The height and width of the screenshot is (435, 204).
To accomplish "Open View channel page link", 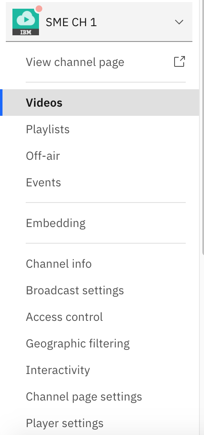I will tap(75, 62).
